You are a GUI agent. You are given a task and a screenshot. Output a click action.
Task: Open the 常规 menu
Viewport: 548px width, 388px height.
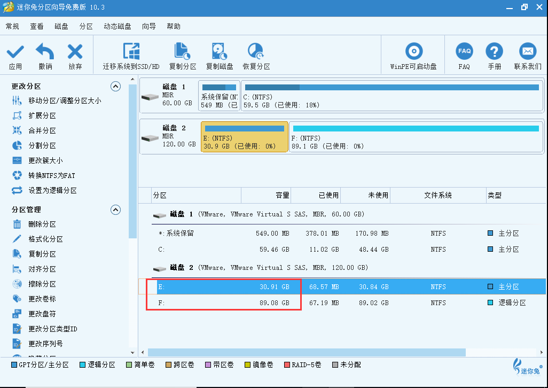pos(12,26)
